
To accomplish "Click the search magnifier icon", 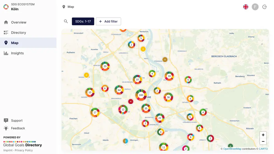I will [66, 21].
